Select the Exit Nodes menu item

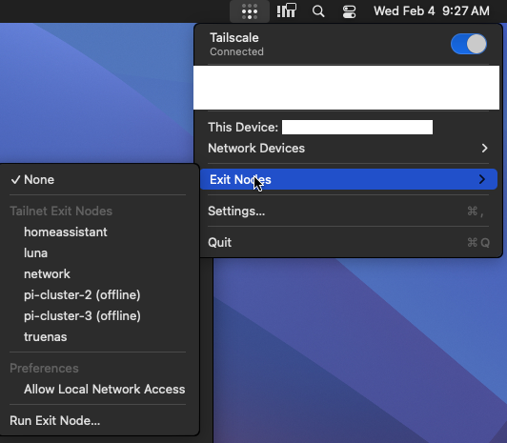click(348, 179)
